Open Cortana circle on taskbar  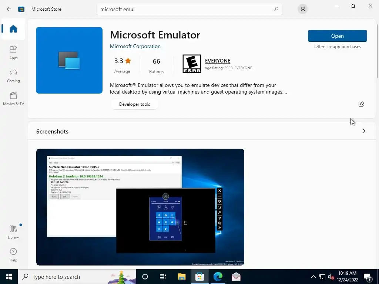145,277
